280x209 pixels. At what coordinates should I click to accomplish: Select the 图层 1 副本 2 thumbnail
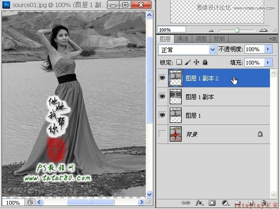pos(175,78)
